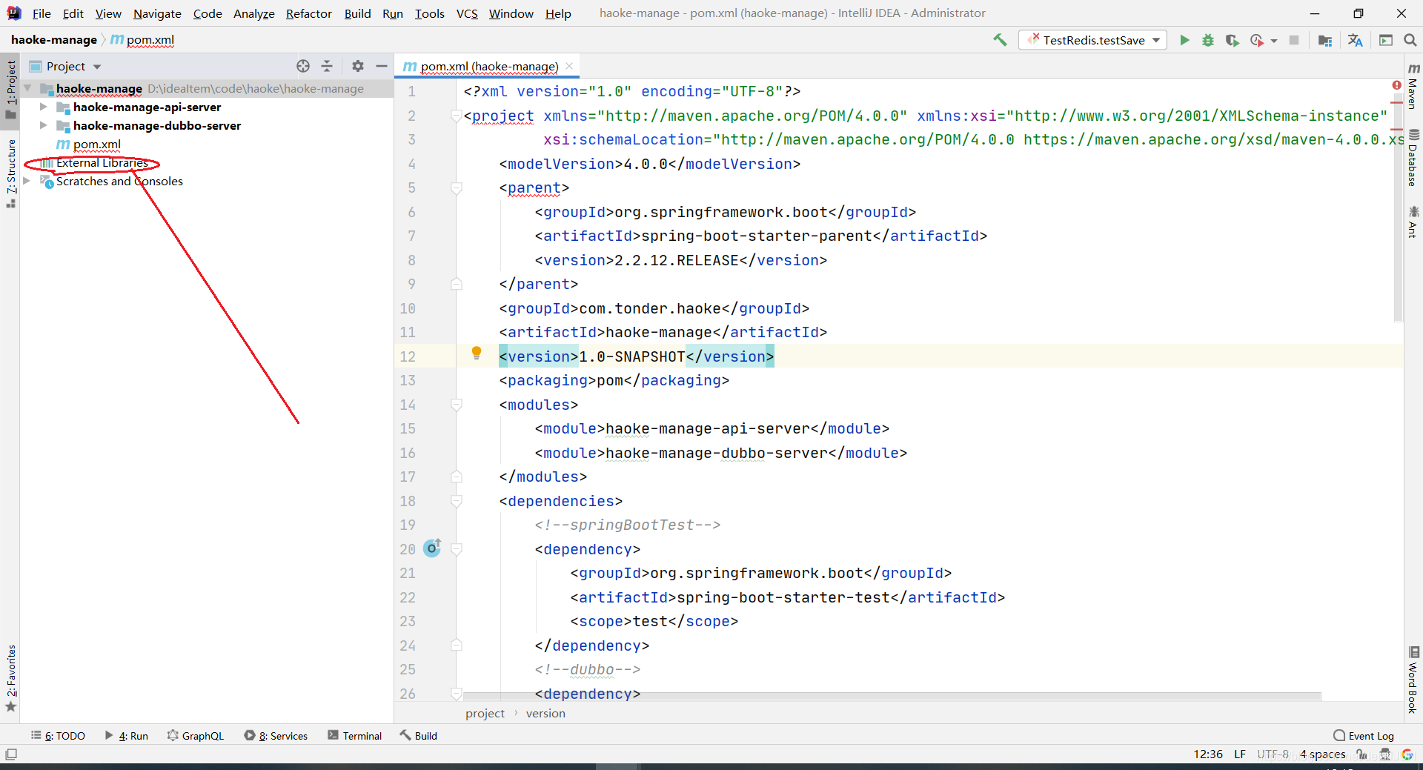Open the profiler dropdown arrow
The width and height of the screenshot is (1423, 770).
pyautogui.click(x=1274, y=41)
